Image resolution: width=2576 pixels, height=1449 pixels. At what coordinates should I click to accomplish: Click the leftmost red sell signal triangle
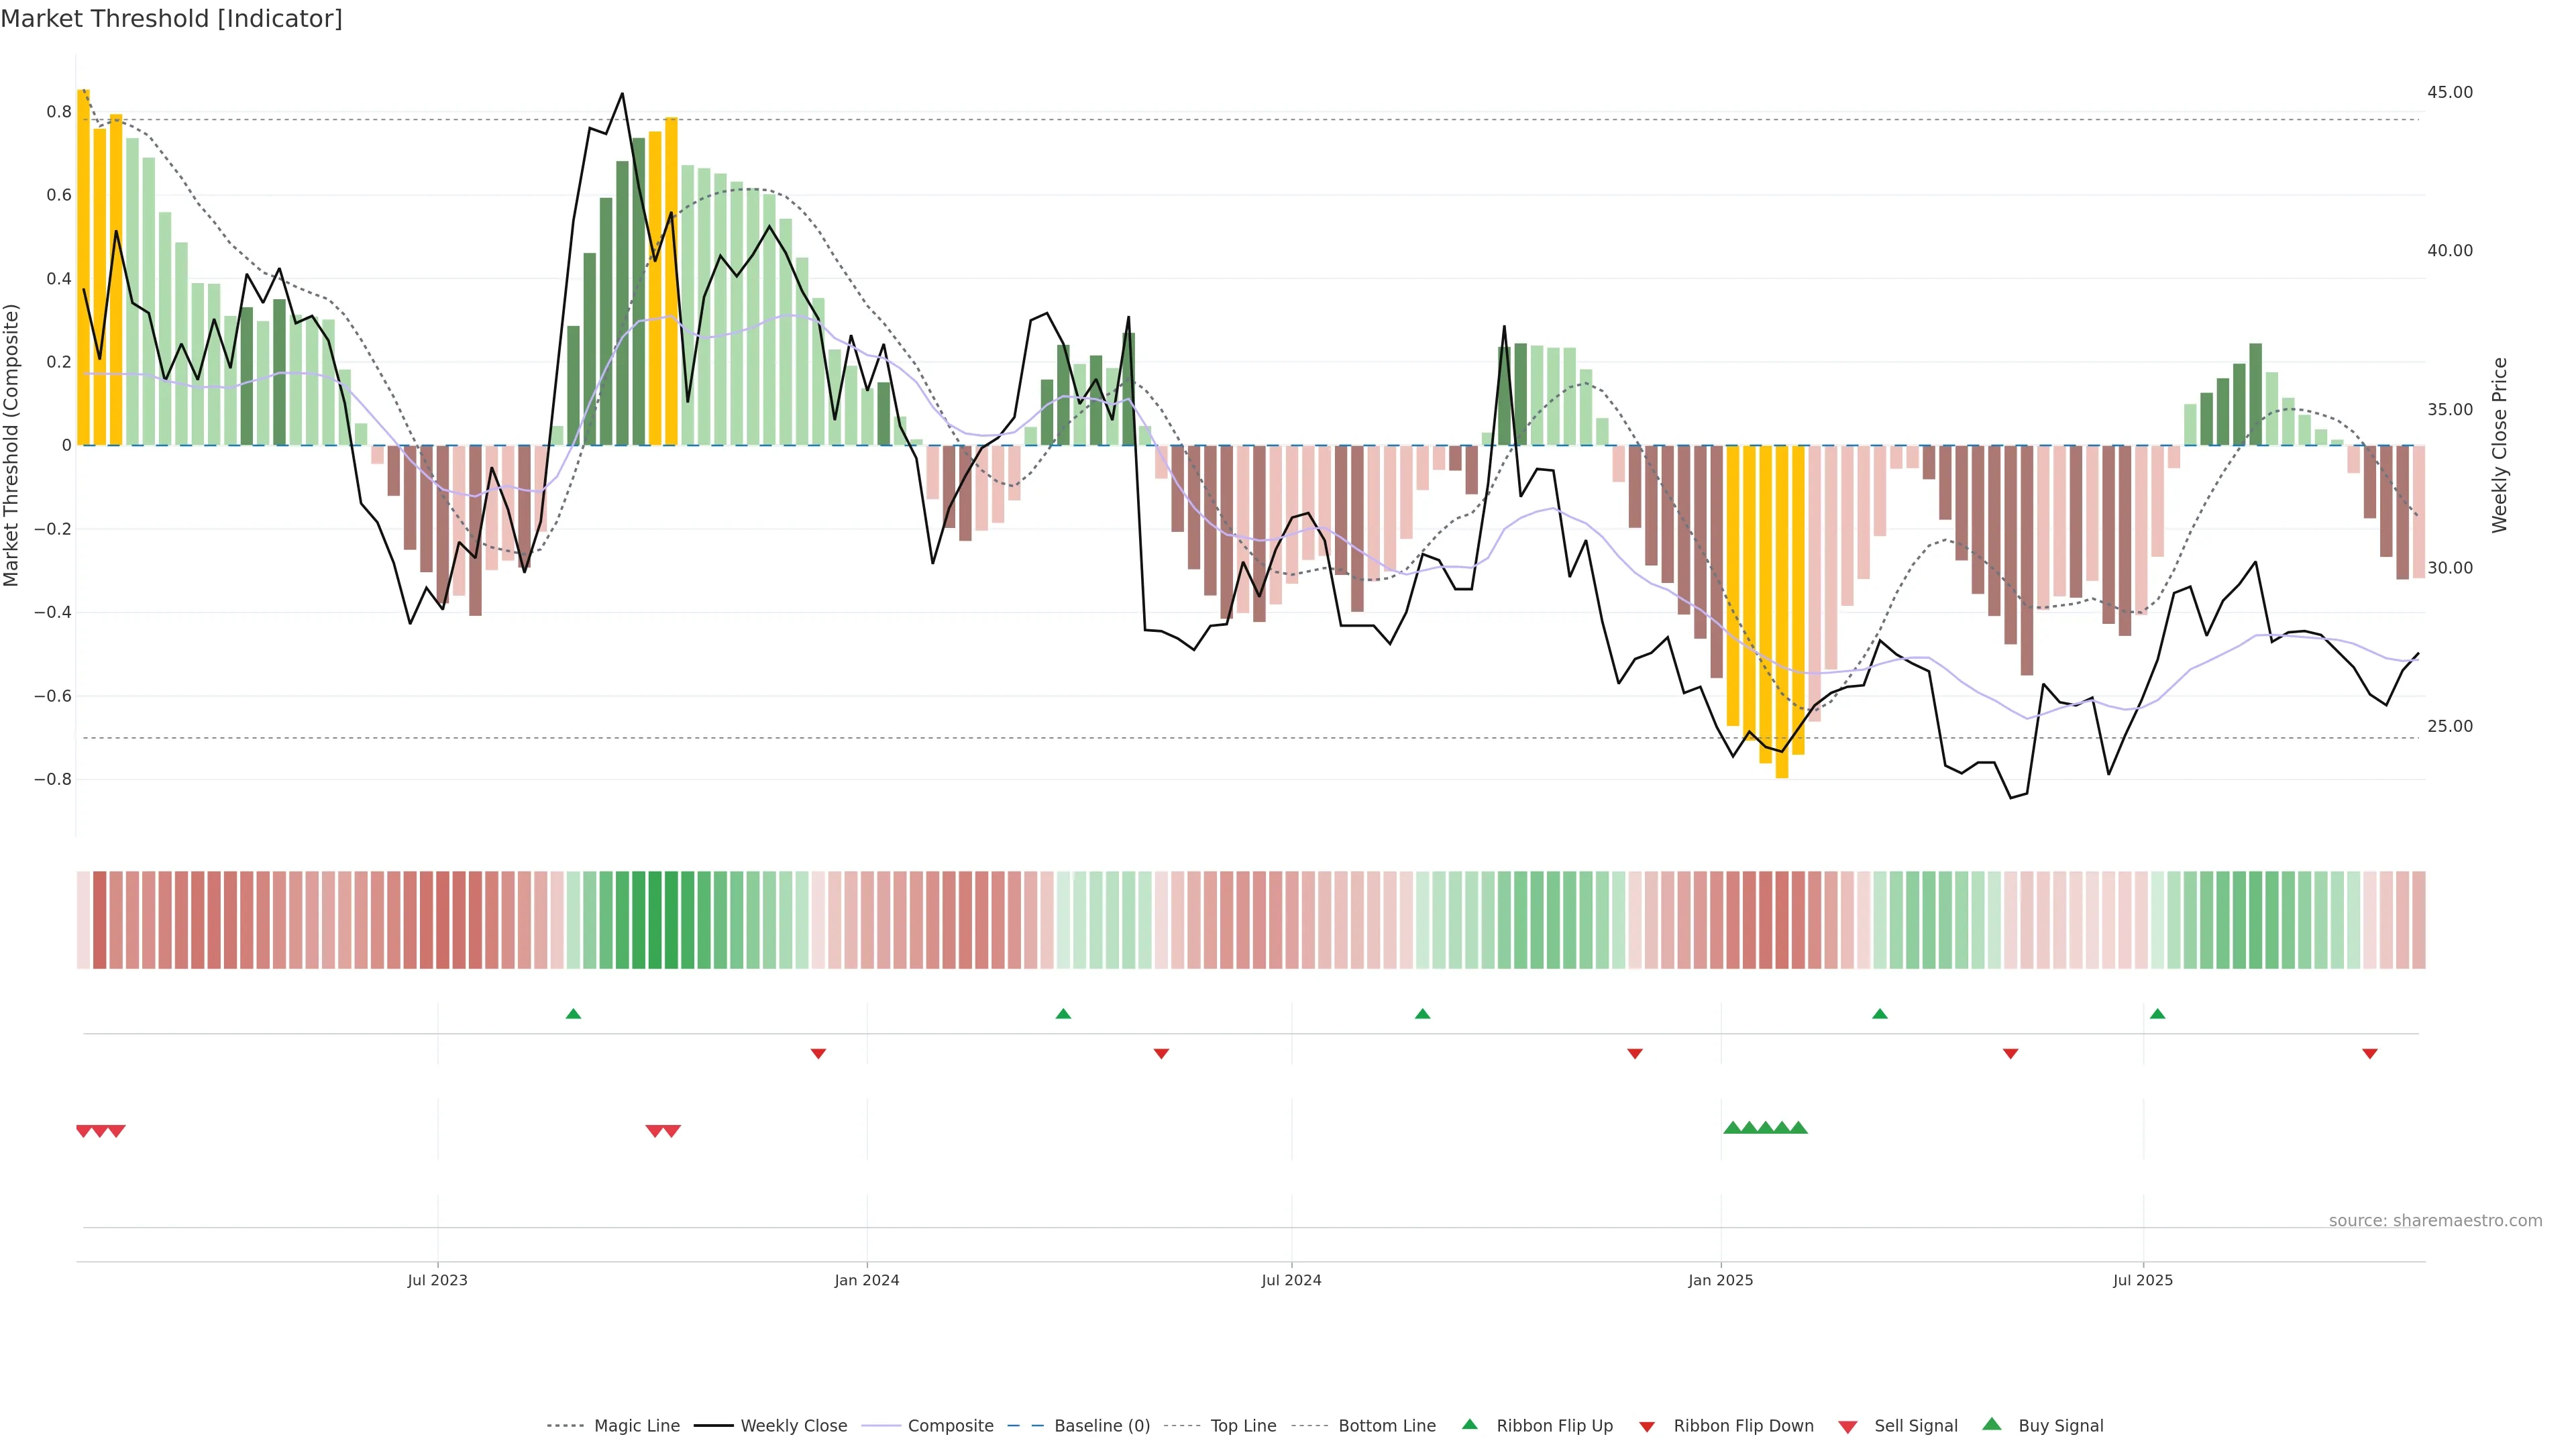click(84, 1131)
